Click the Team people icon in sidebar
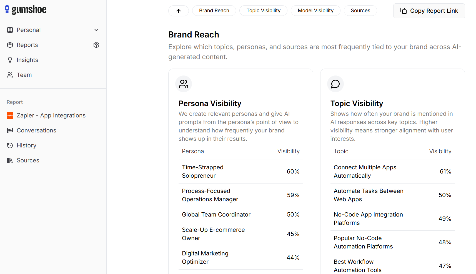 pyautogui.click(x=10, y=75)
